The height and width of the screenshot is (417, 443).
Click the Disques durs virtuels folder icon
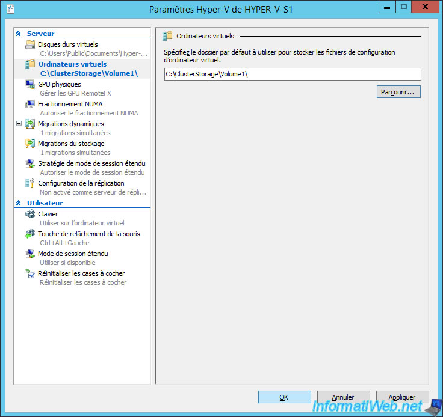coord(30,45)
